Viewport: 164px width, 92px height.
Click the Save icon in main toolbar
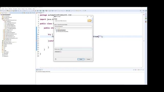tap(3, 11)
